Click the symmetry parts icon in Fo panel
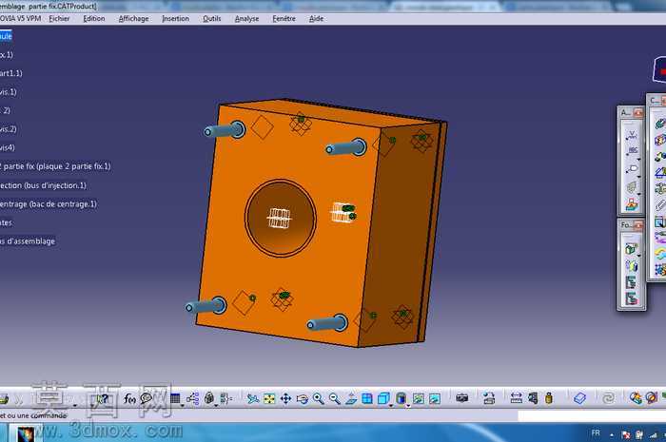 click(x=631, y=266)
